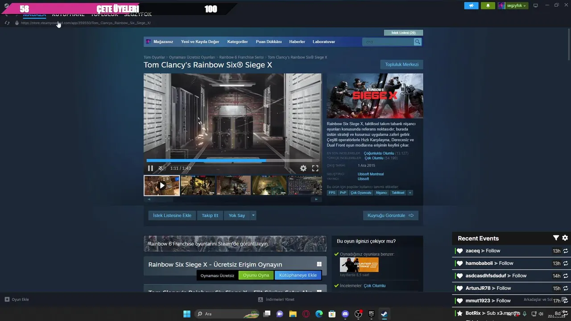Open the Laboratuvar tab

pyautogui.click(x=324, y=42)
